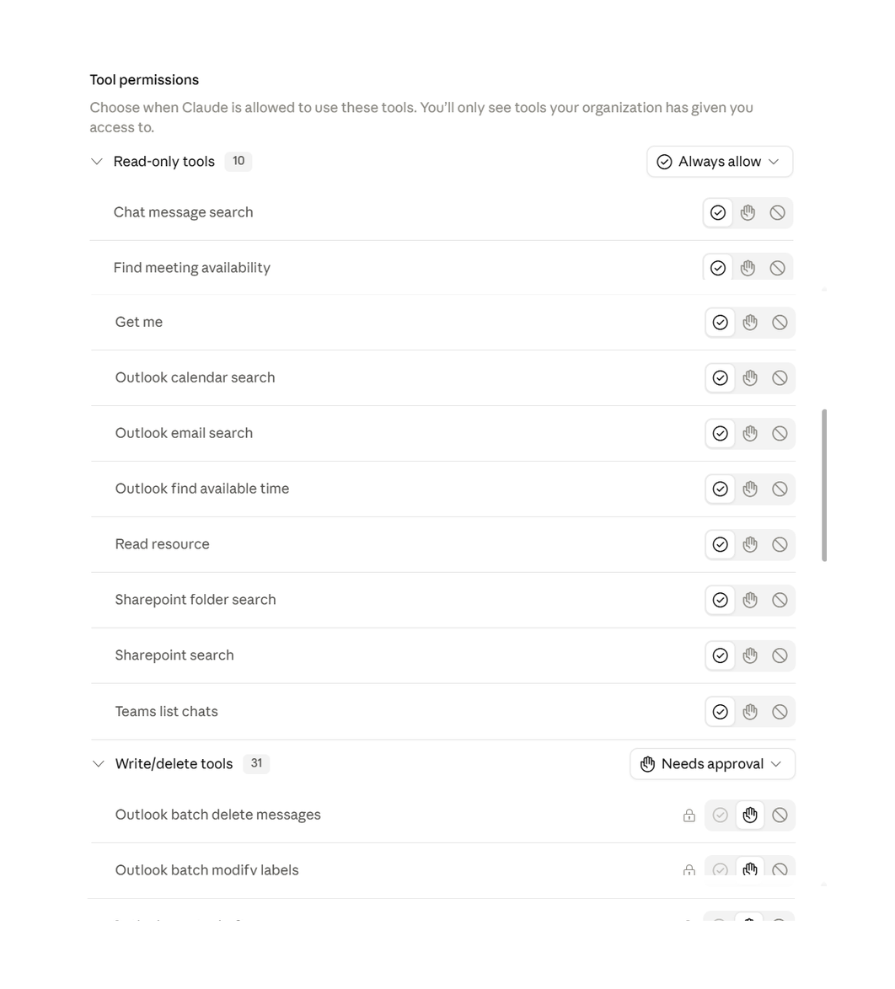Collapse the Write/delete tools section

click(x=98, y=764)
